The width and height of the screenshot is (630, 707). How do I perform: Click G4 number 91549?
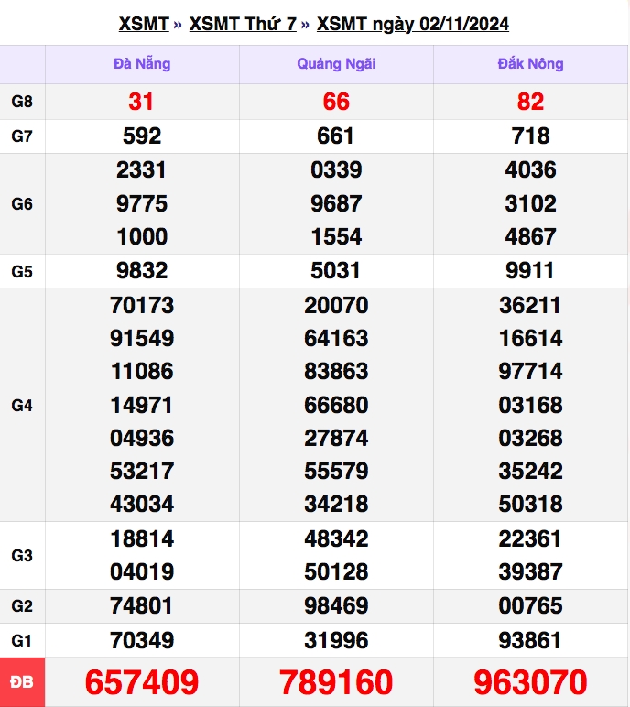tap(142, 338)
